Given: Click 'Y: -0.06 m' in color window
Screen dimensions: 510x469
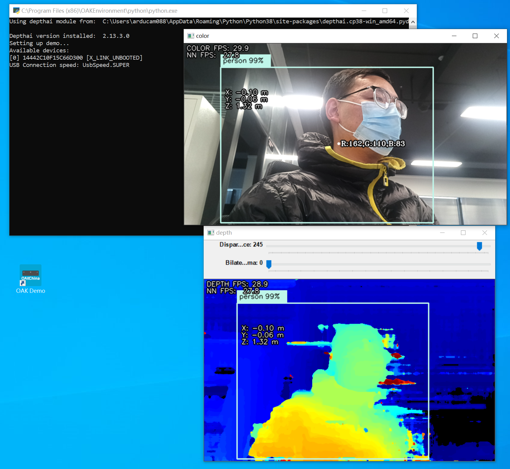Looking at the screenshot, I should click(x=247, y=99).
